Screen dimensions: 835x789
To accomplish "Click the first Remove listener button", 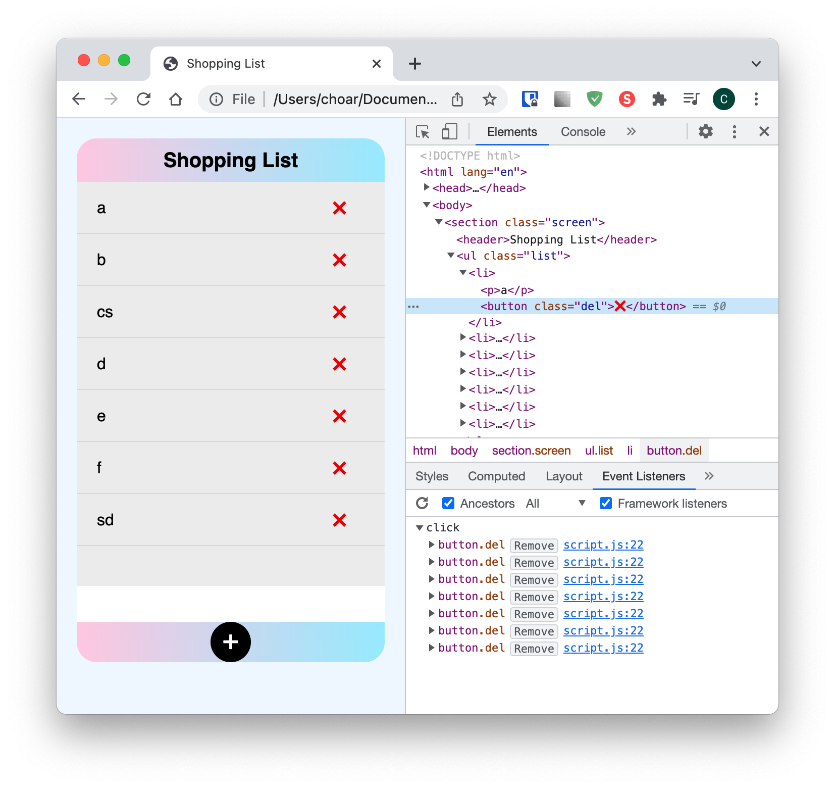I will (x=534, y=546).
